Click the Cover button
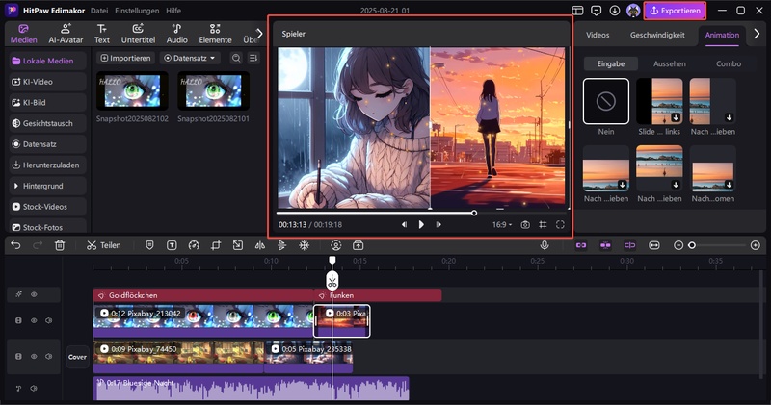 pos(77,357)
